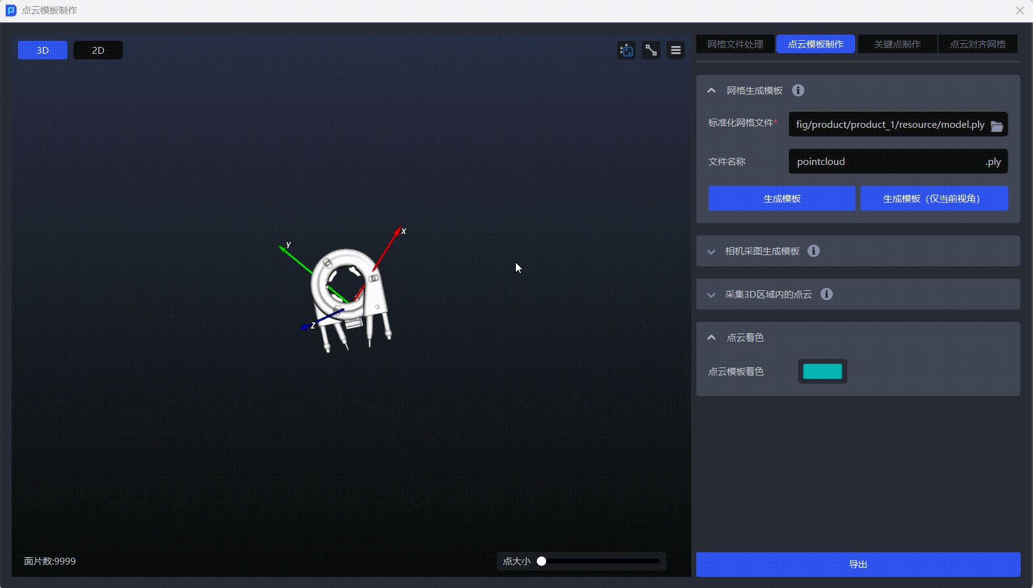
Task: Select the two-point distance measure tool
Action: 651,50
